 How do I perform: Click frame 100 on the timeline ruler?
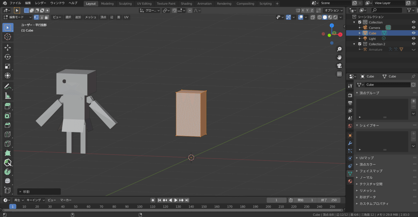click(140, 207)
